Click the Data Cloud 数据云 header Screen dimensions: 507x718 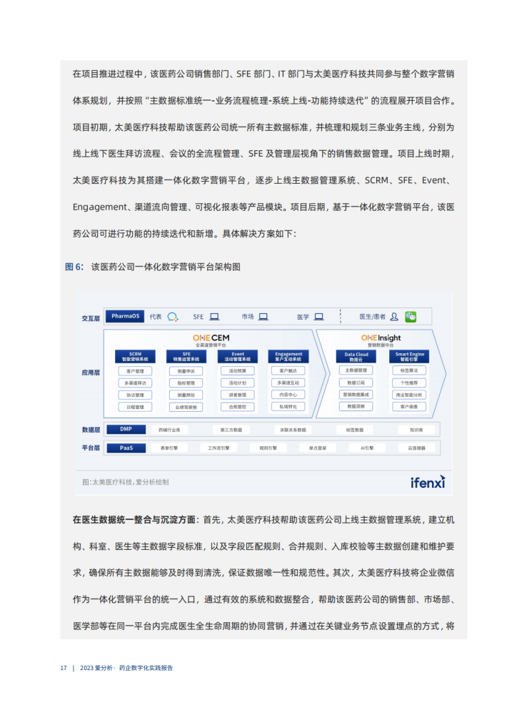click(x=356, y=357)
